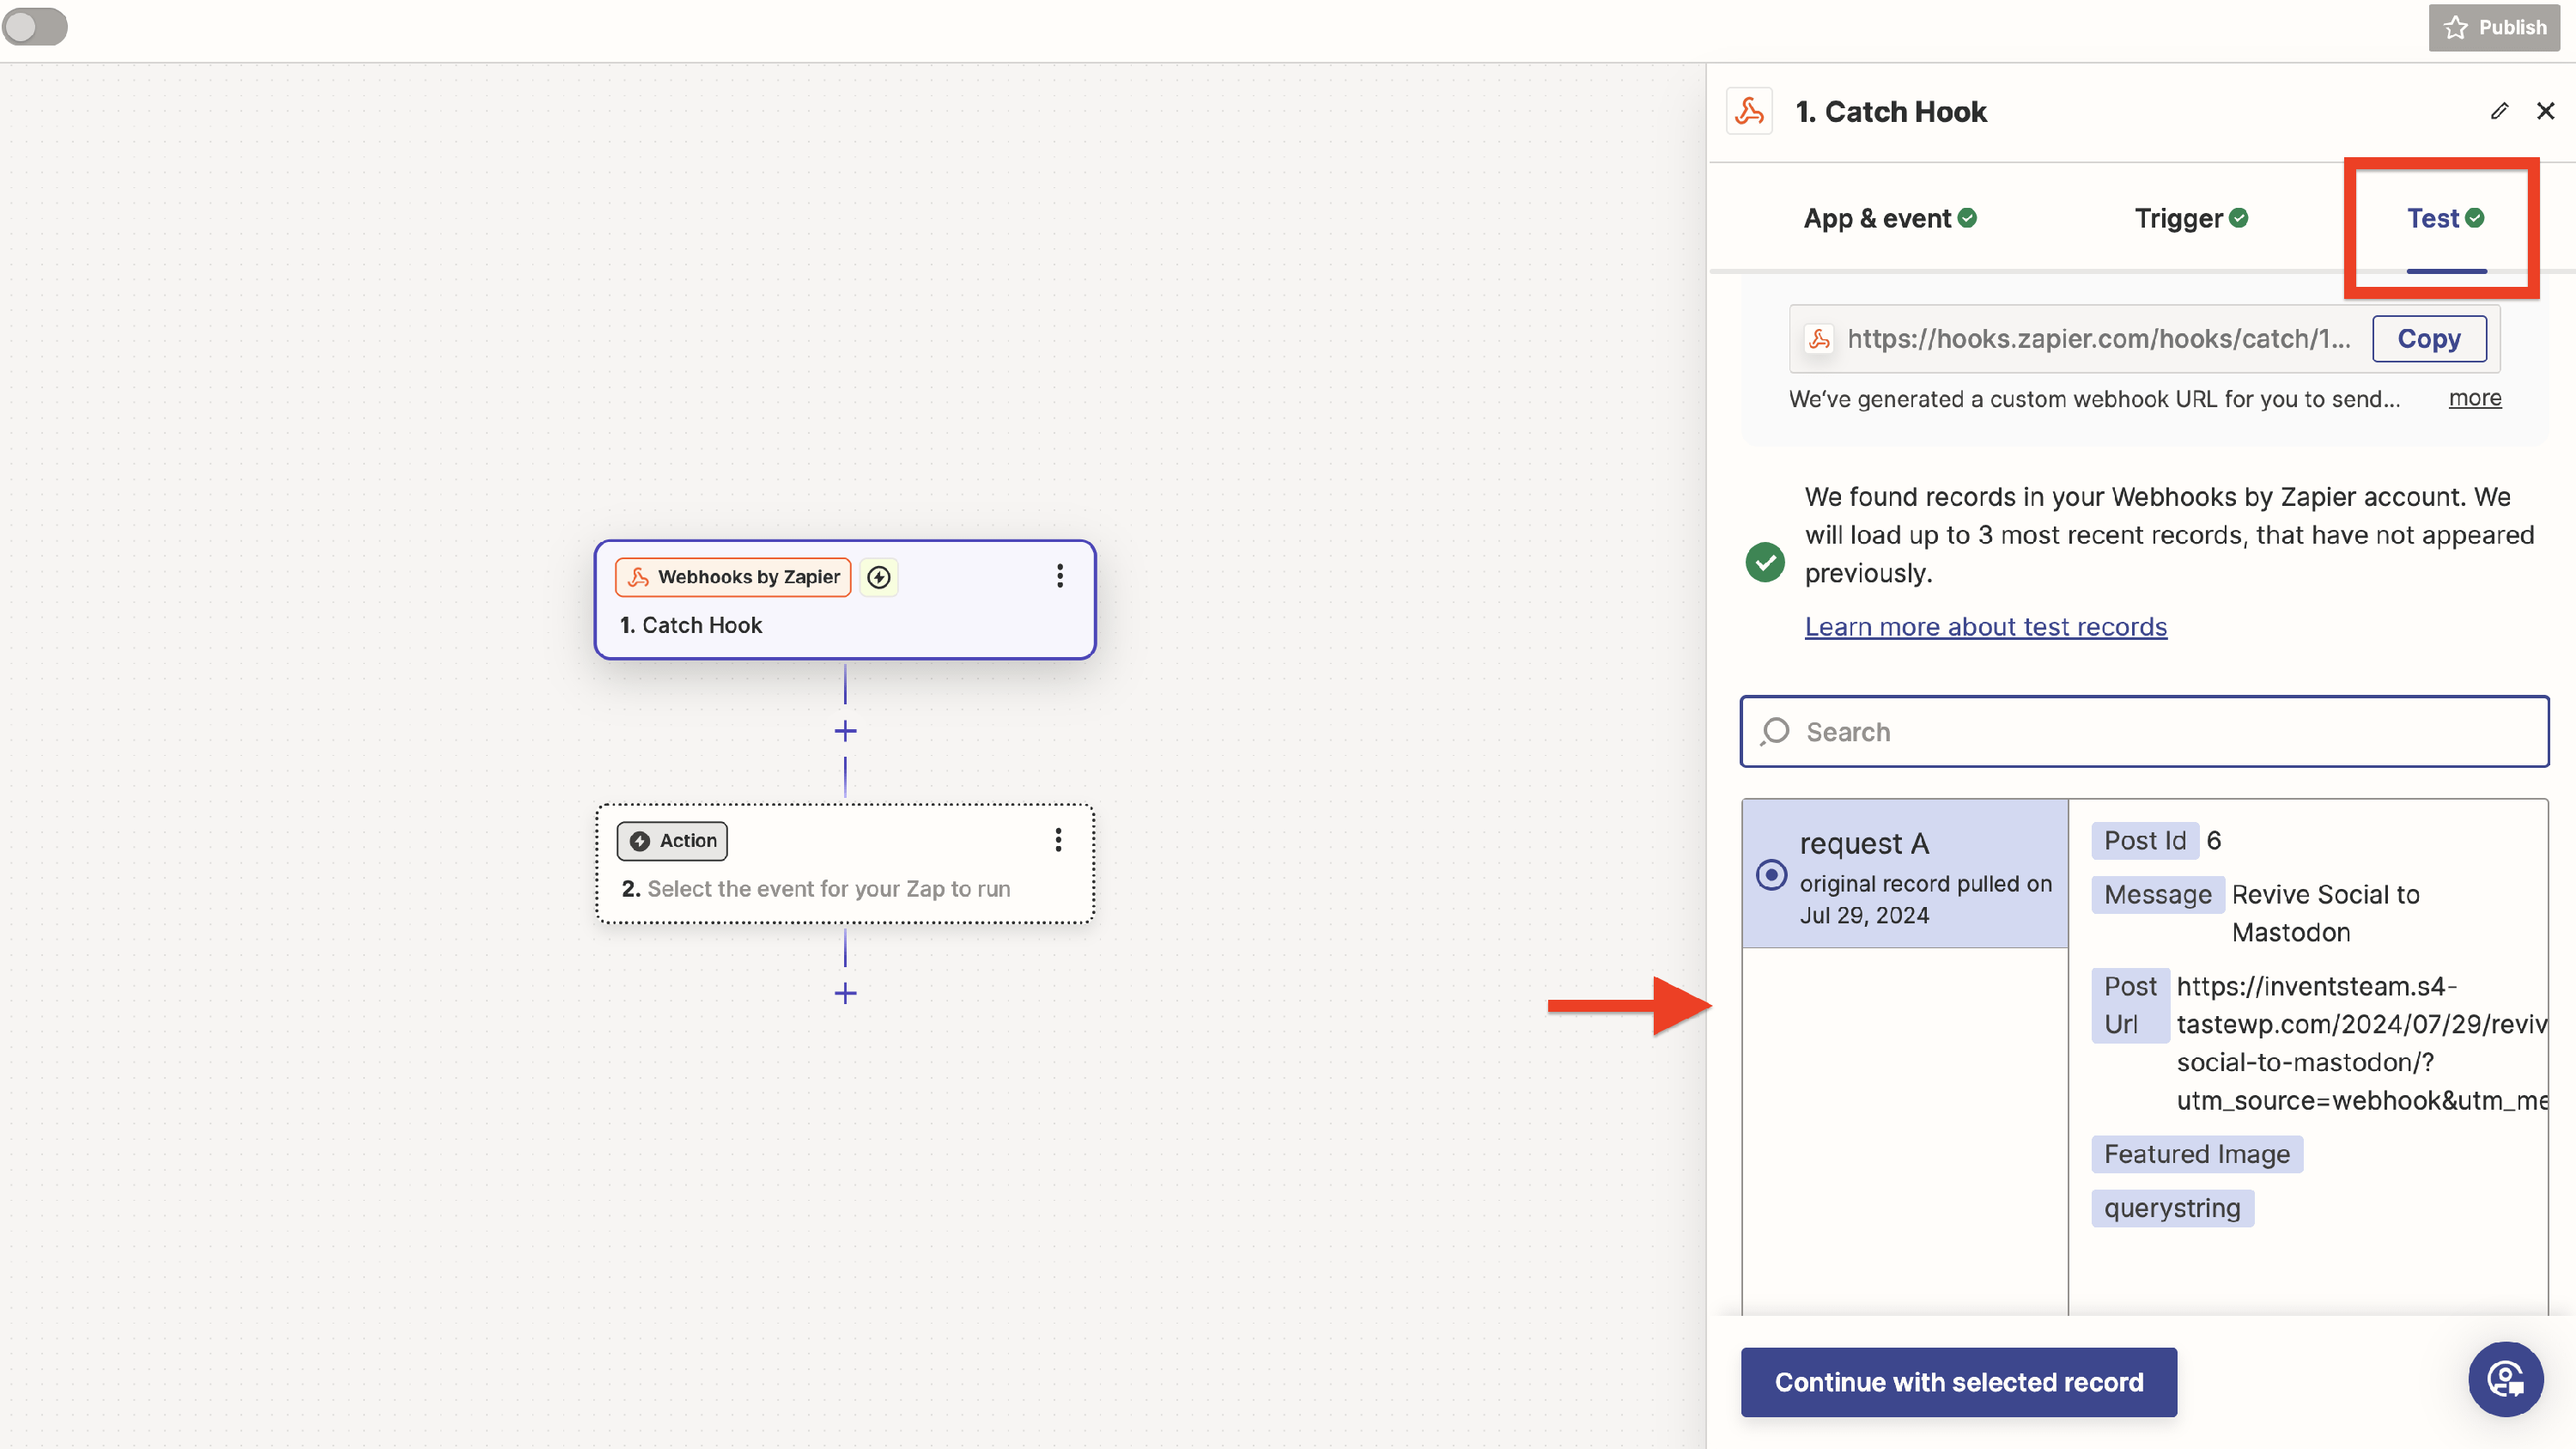Click the Webhooks icon in panel header
Image resolution: width=2576 pixels, height=1449 pixels.
1750,111
